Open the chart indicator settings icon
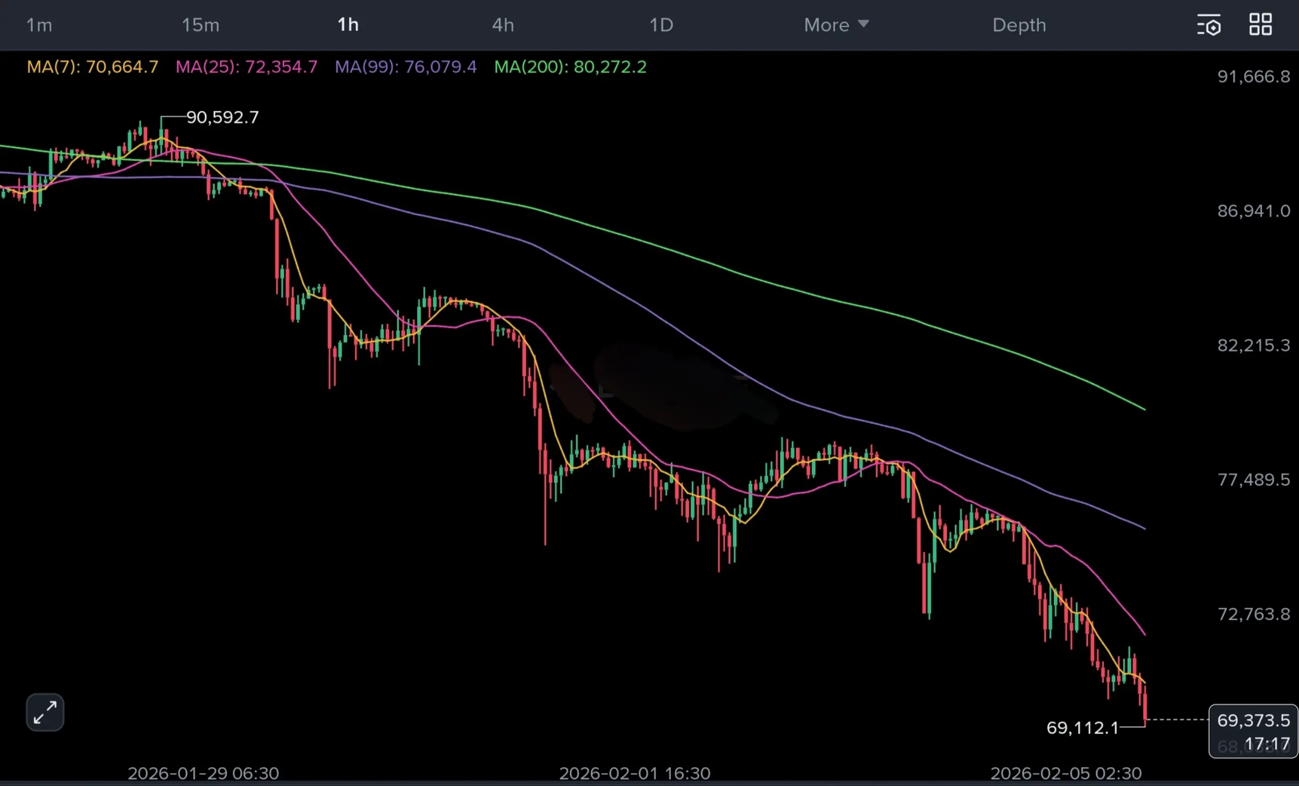Image resolution: width=1299 pixels, height=786 pixels. pos(1208,25)
